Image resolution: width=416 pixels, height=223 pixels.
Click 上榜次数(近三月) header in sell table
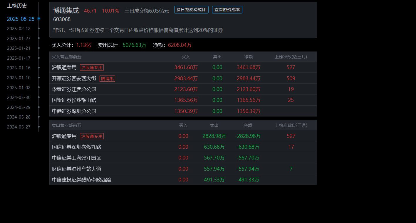(x=291, y=125)
